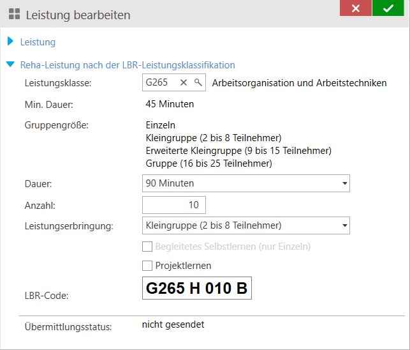Enable the Projektlernen checkbox

[147, 266]
